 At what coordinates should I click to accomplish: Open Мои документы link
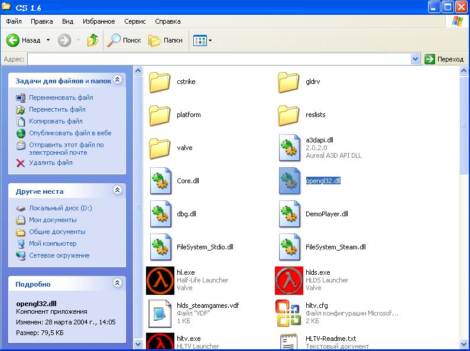click(x=53, y=220)
